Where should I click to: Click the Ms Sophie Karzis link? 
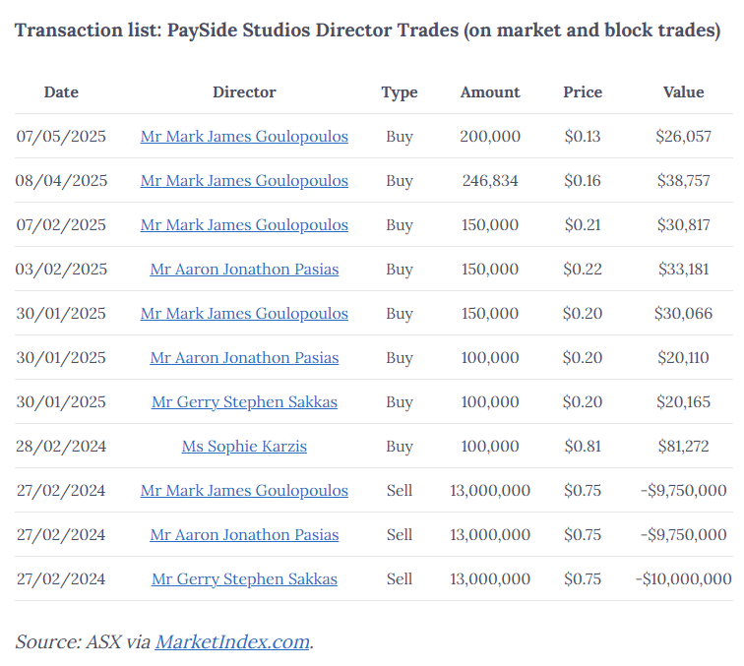click(244, 447)
